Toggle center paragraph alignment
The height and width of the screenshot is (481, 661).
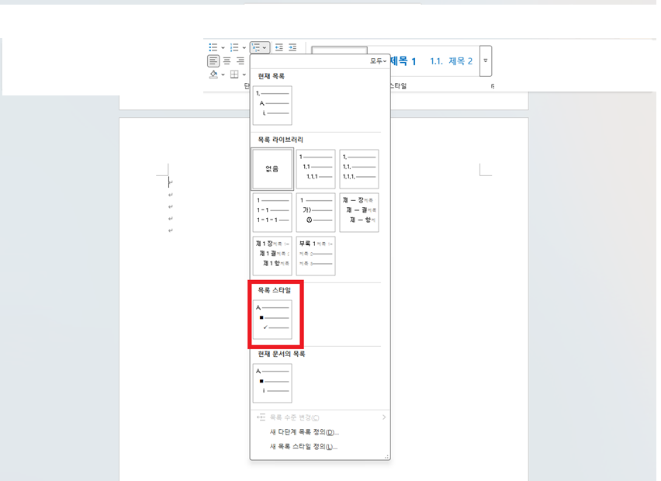(x=227, y=61)
